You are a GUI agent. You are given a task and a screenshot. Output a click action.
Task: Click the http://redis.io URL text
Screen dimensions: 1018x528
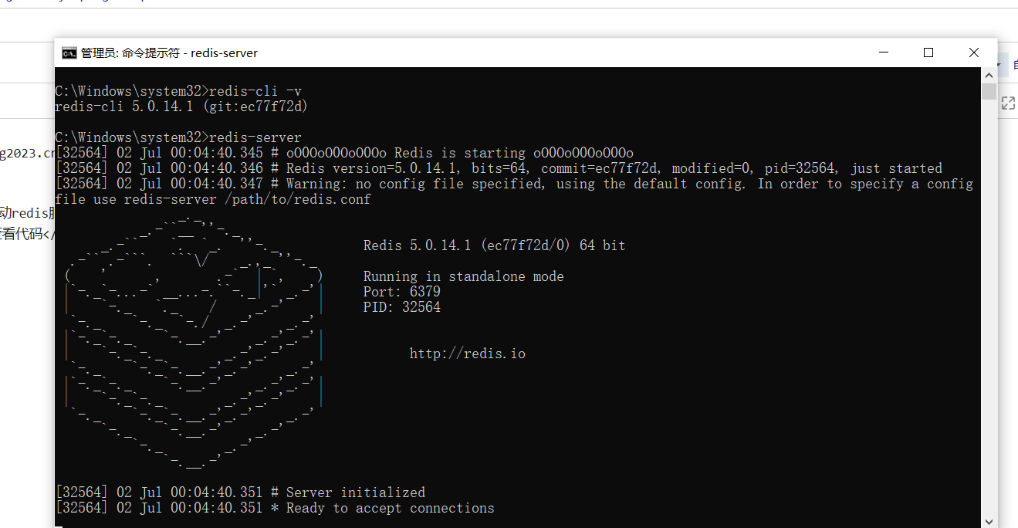[468, 354]
